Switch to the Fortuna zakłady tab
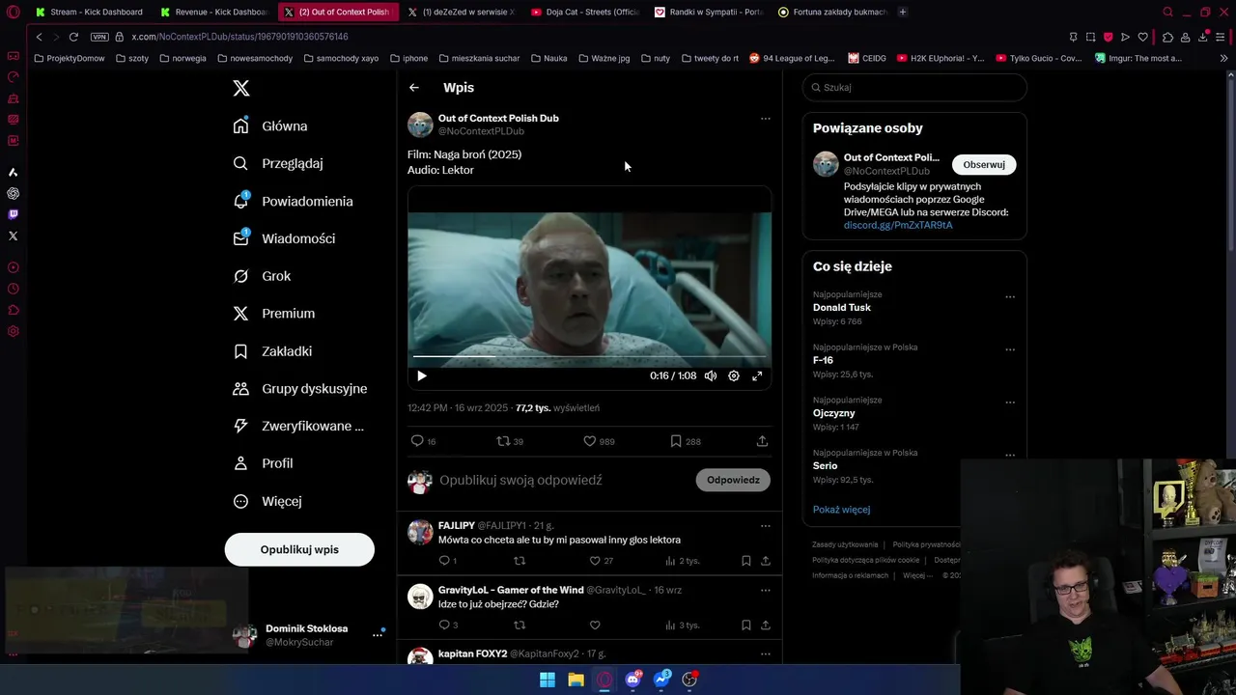Screen dimensions: 1236x695 pyautogui.click(x=832, y=12)
